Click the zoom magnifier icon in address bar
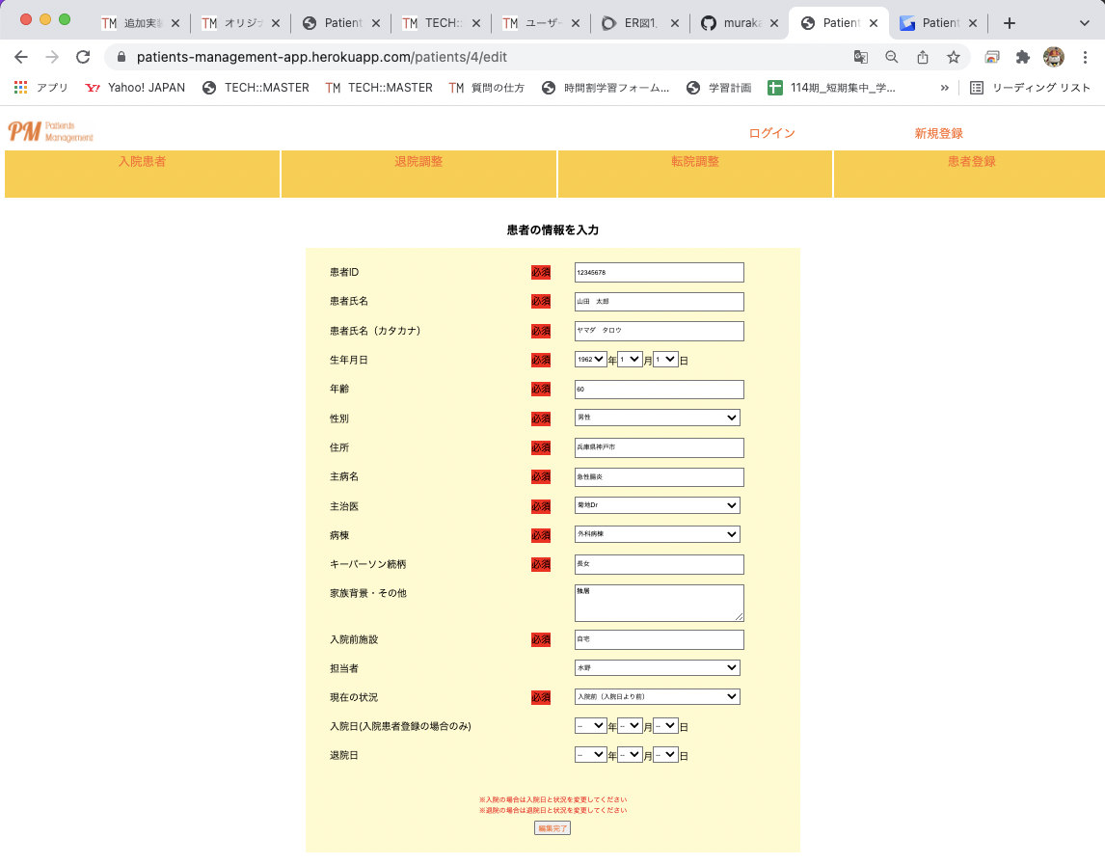The width and height of the screenshot is (1105, 864). 890,57
